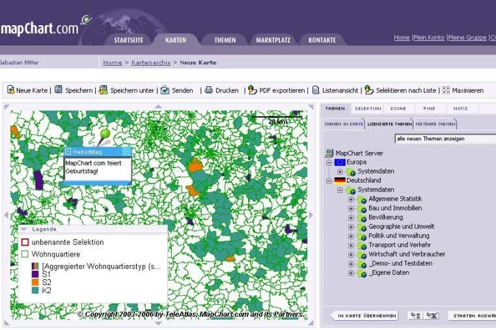Click the Home link in header

pos(402,38)
